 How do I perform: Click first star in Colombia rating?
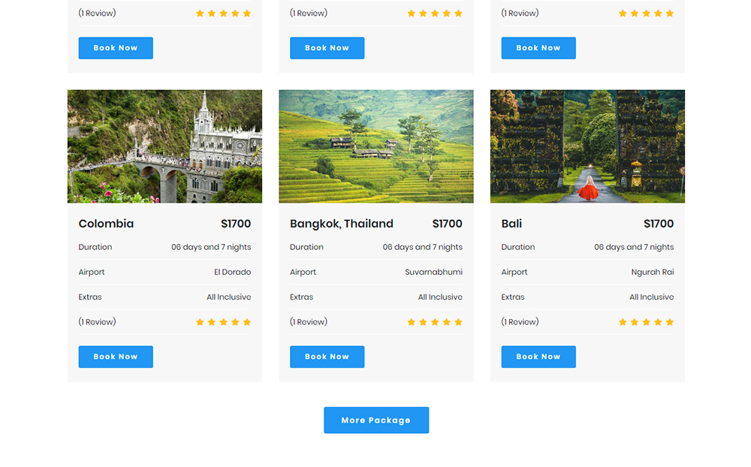pos(200,322)
